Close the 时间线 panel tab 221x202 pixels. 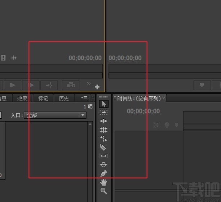[163, 98]
